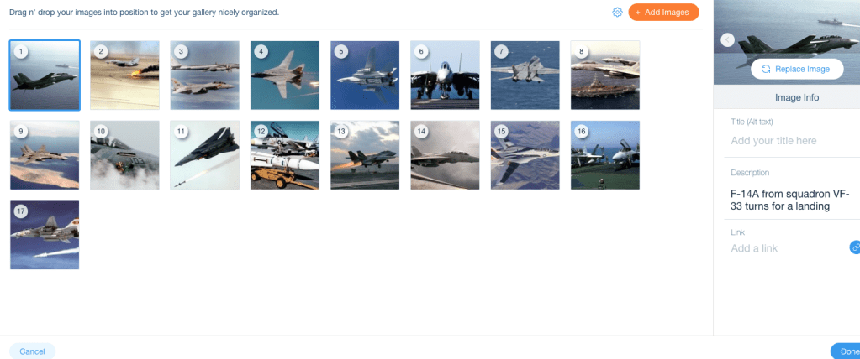Select thumbnail 11 jet firing missile

coord(204,155)
